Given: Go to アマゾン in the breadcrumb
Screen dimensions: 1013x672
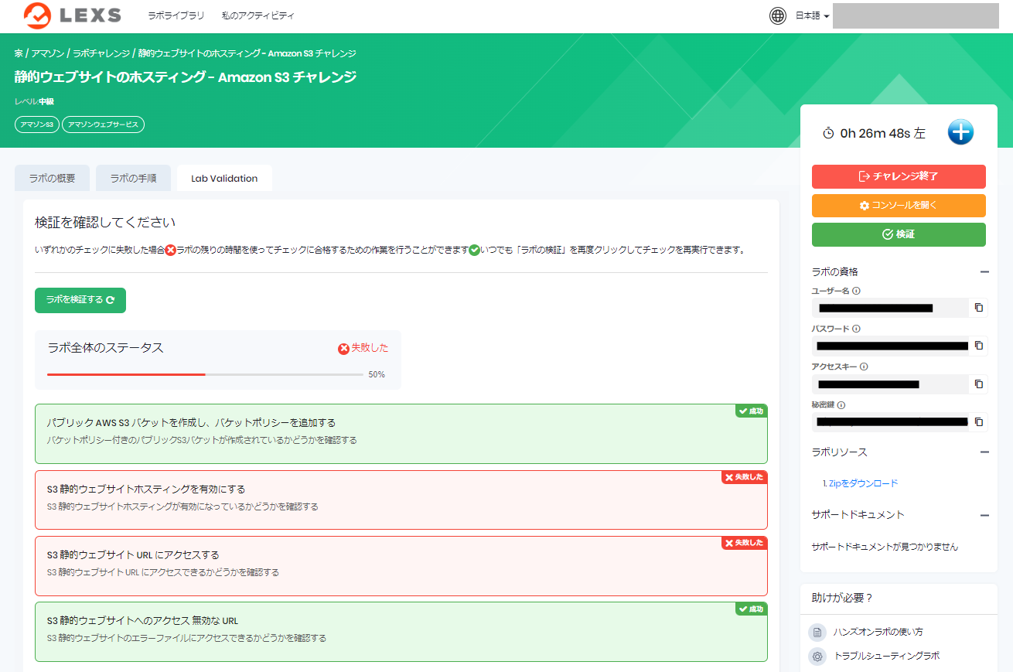Looking at the screenshot, I should (x=48, y=53).
